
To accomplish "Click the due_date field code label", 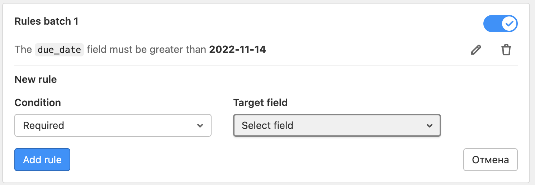I will coord(59,50).
